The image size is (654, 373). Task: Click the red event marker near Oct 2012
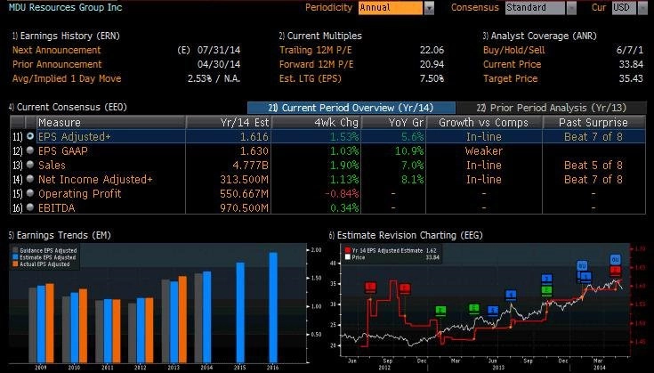point(404,288)
